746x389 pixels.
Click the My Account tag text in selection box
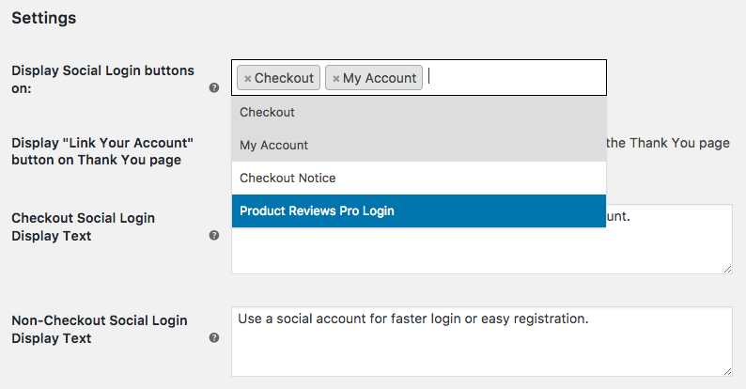379,78
